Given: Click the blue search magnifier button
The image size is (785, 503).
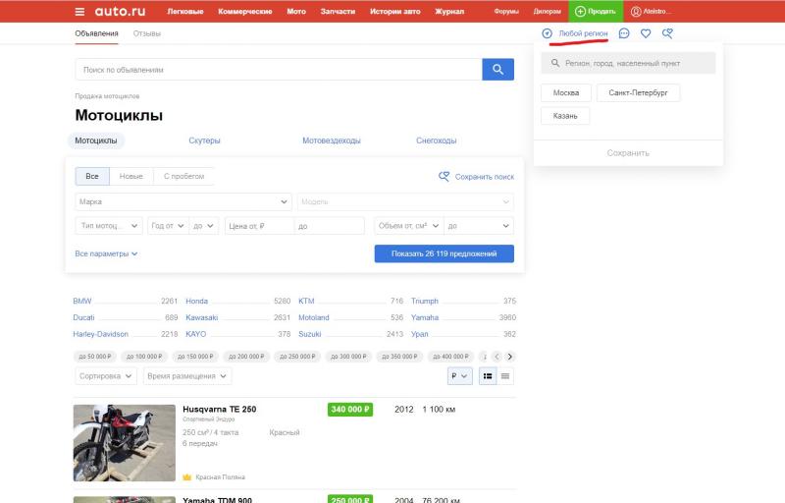Looking at the screenshot, I should tap(497, 69).
